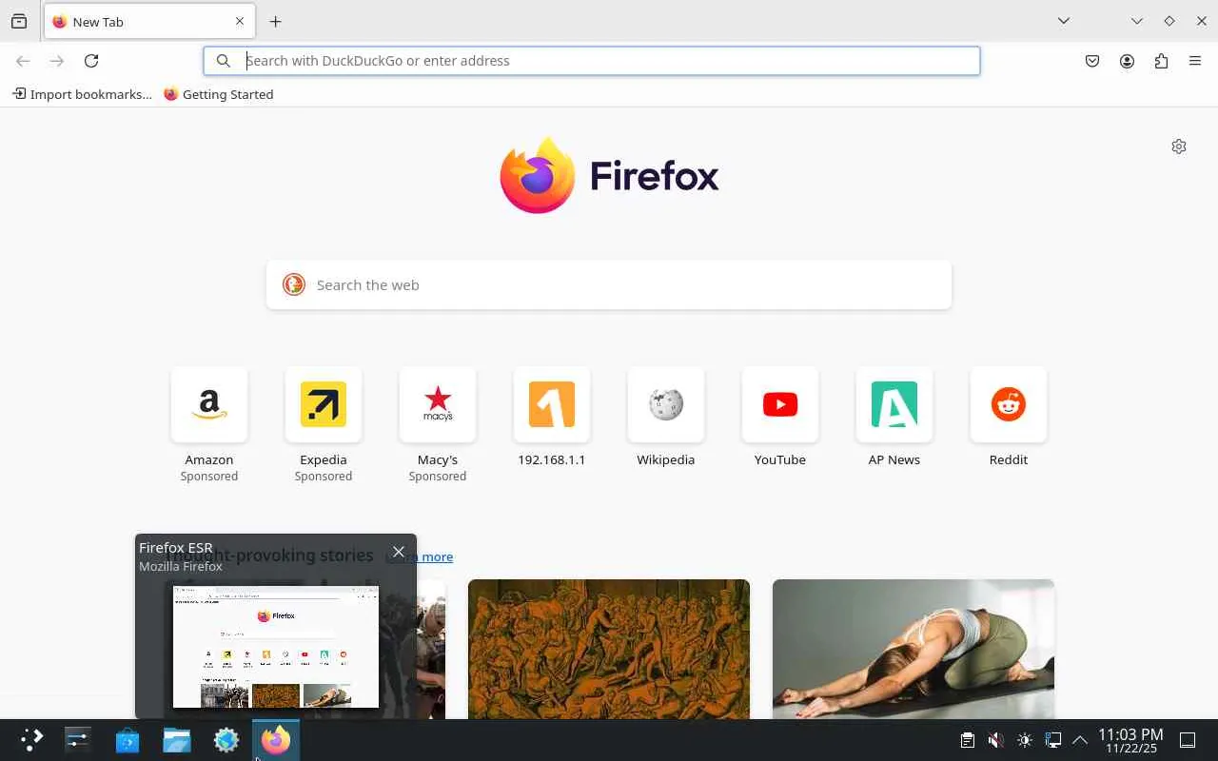Viewport: 1218px width, 761px height.
Task: Open the KDE application launcher
Action: [x=32, y=740]
